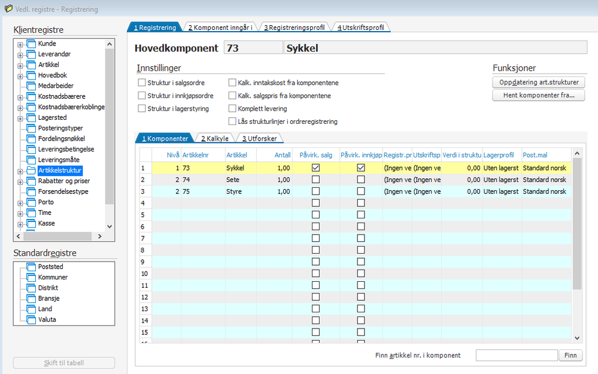
Task: Enable Struktur i salgsordre checkbox
Action: (x=142, y=83)
